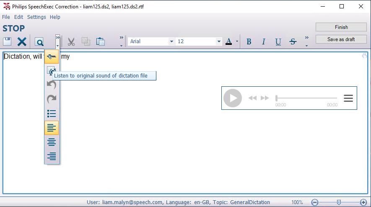This screenshot has width=371, height=207.
Task: Select align right icon
Action: (52, 156)
